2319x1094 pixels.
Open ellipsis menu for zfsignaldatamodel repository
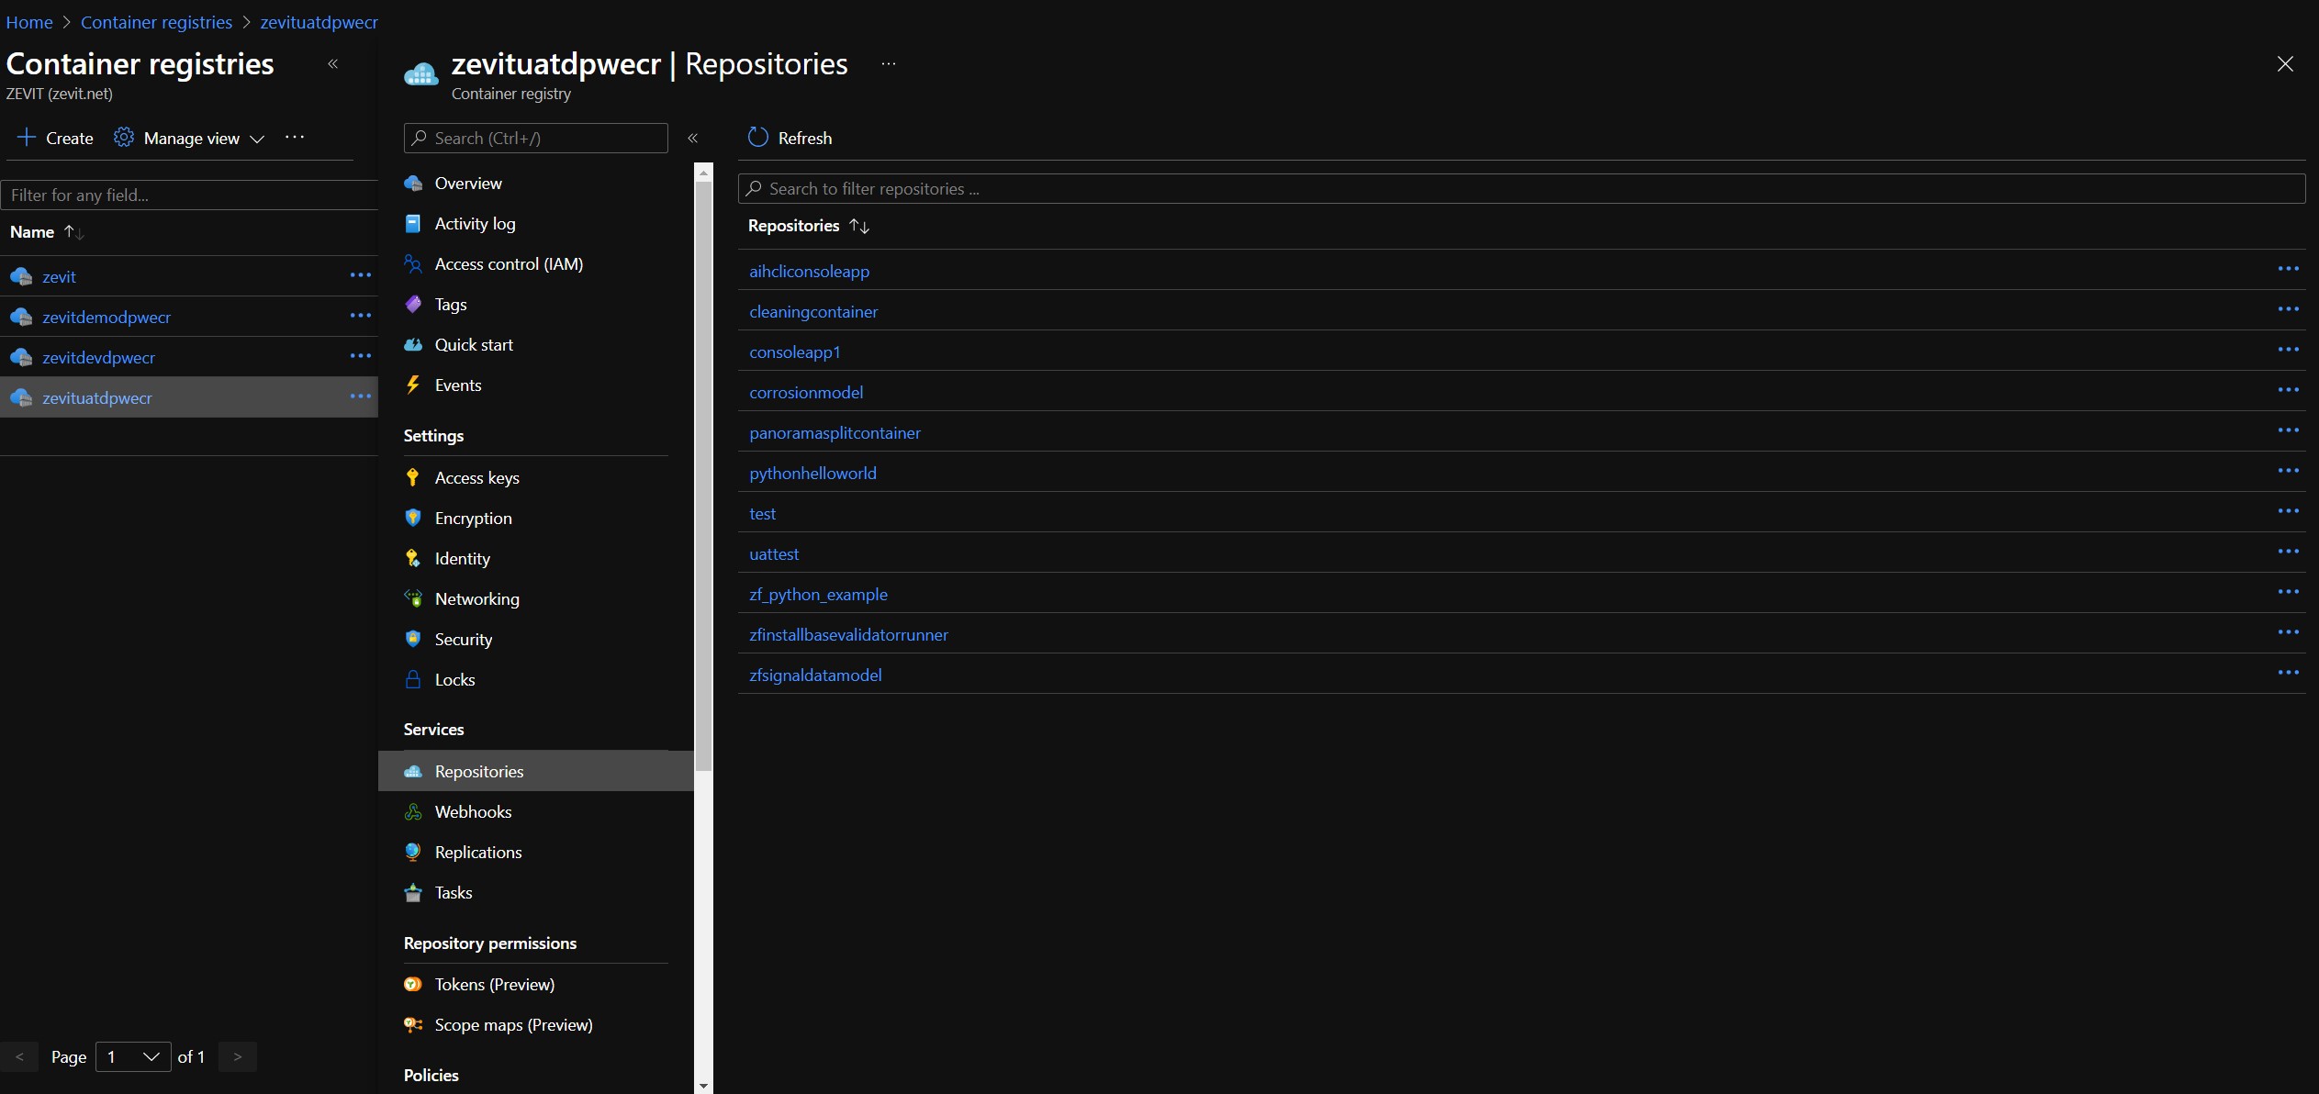2288,673
